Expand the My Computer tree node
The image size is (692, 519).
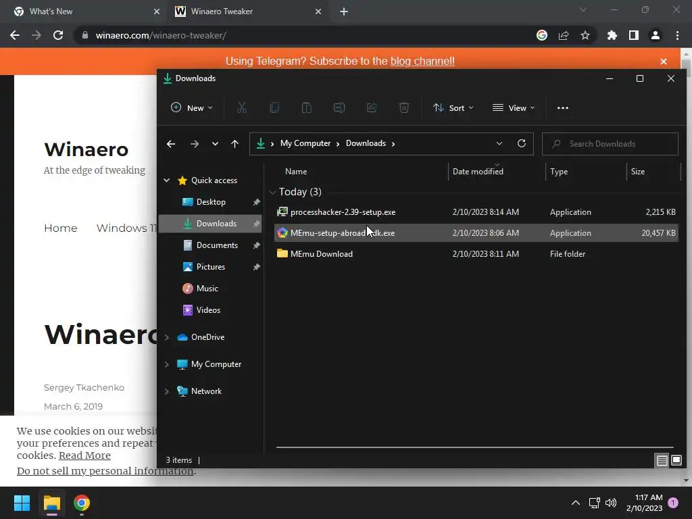click(x=167, y=364)
